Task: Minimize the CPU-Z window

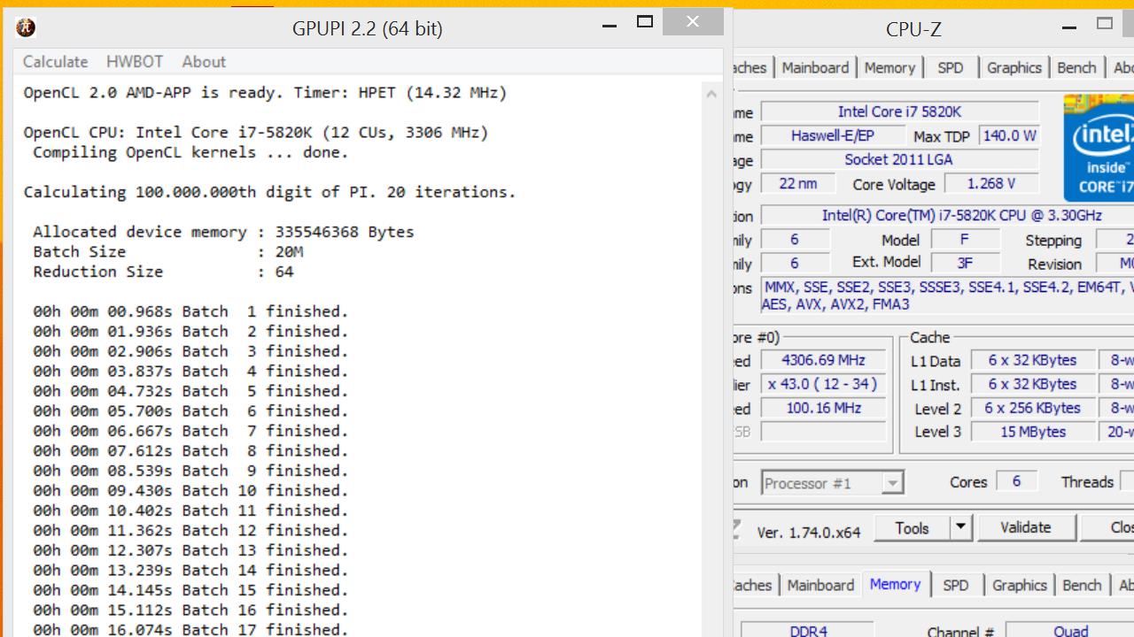Action: [1069, 27]
